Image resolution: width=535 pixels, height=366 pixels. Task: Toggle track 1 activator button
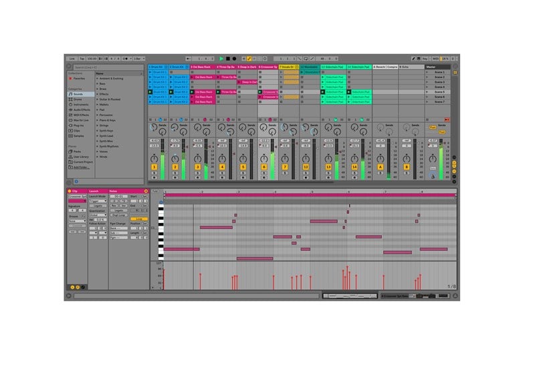[x=154, y=167]
